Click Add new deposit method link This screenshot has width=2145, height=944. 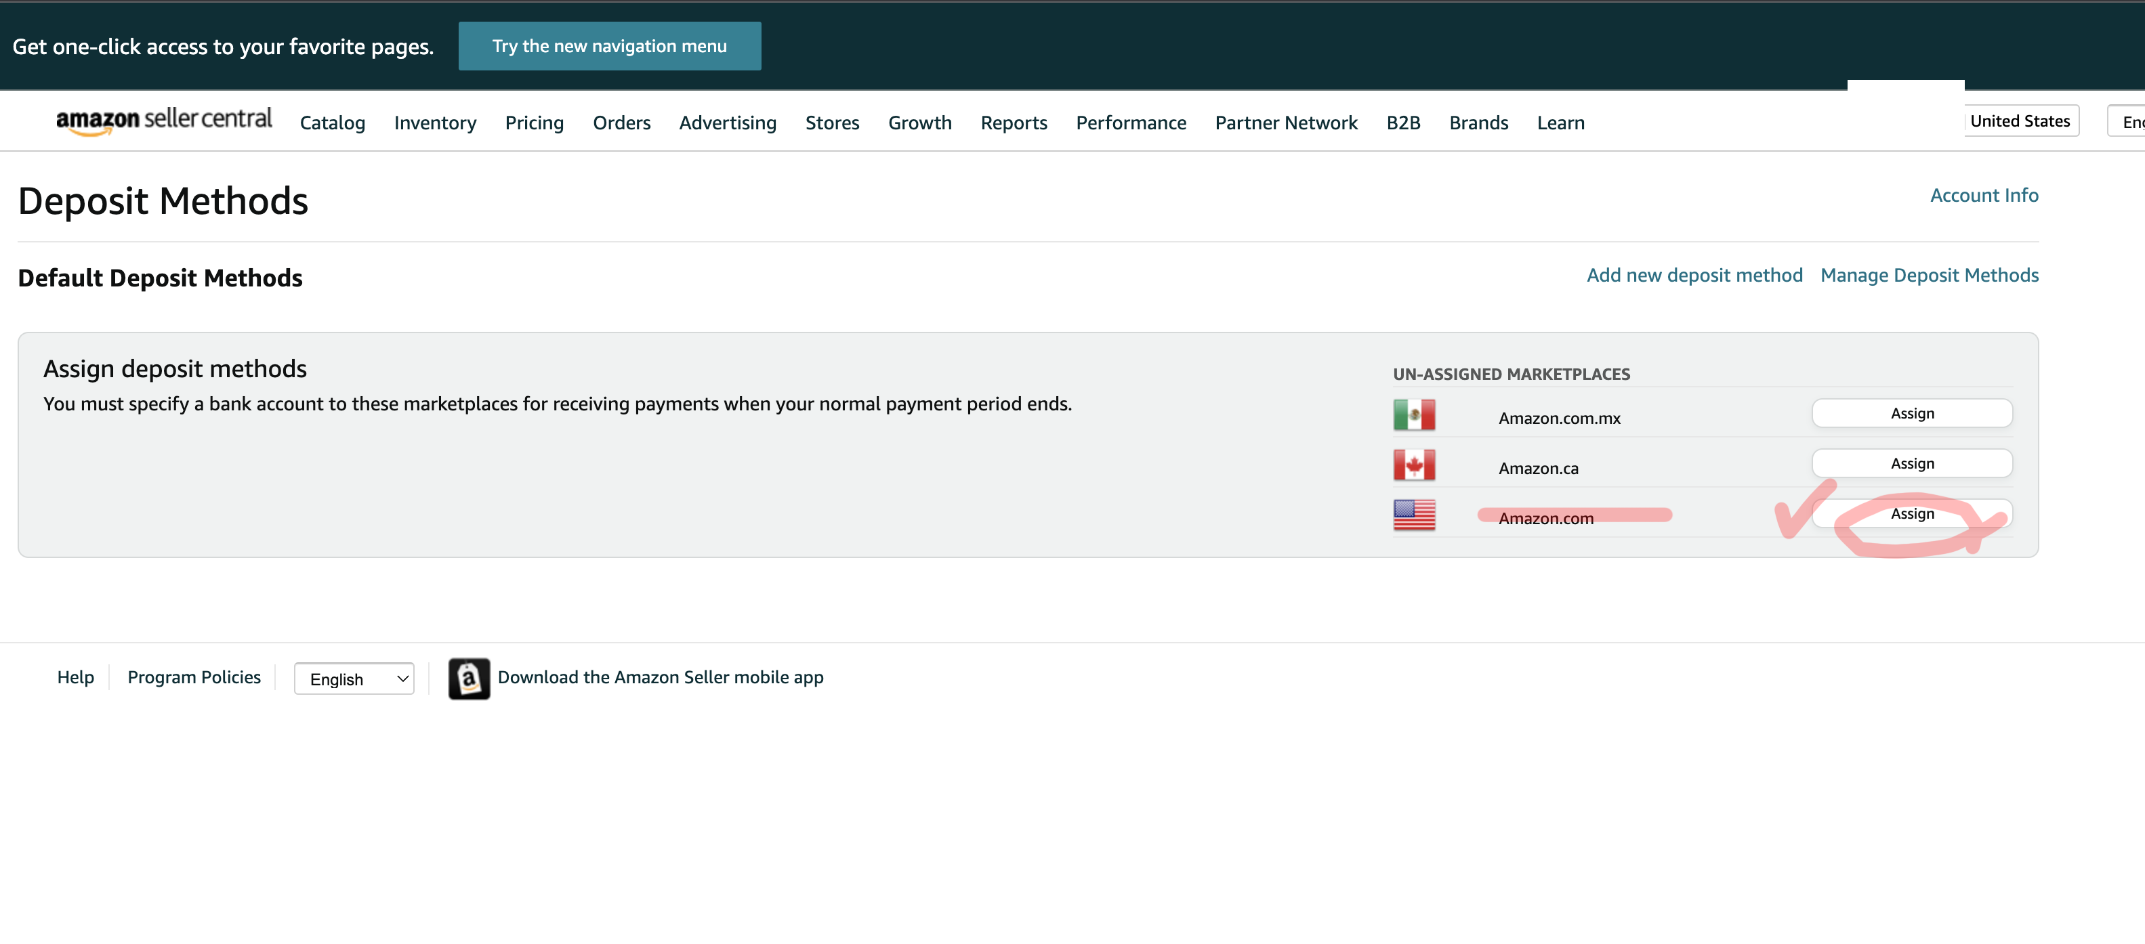coord(1694,275)
